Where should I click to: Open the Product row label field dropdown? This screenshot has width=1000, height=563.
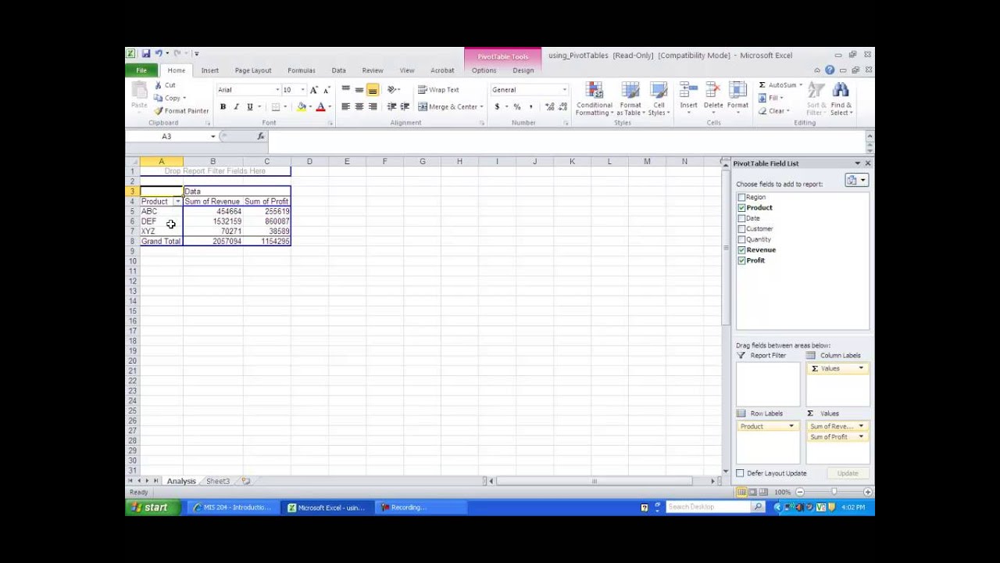pyautogui.click(x=791, y=426)
